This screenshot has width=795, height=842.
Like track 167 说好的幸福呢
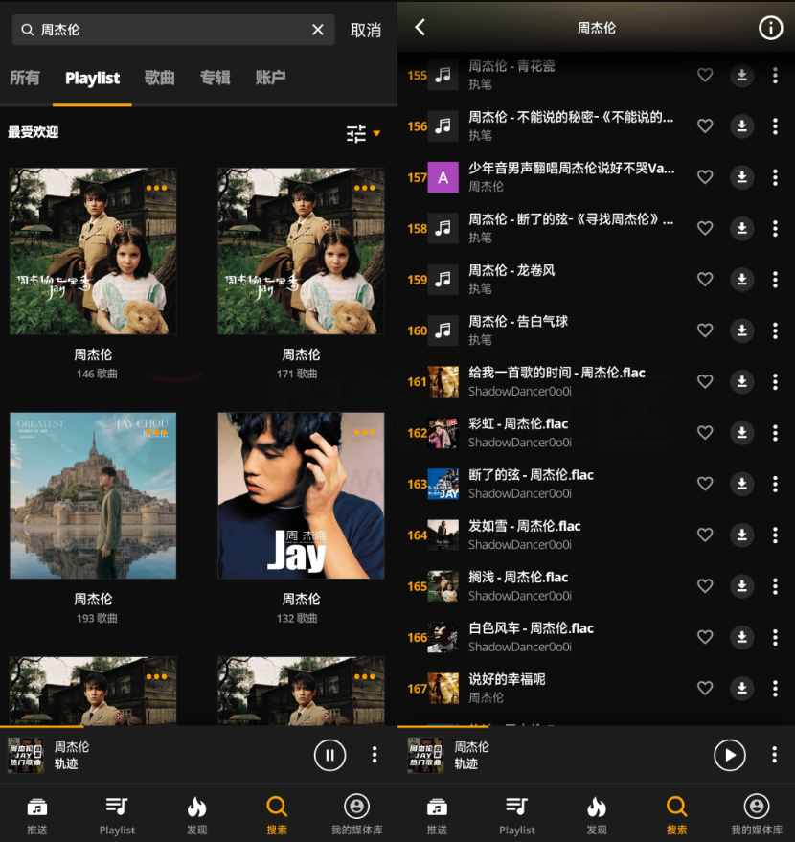[705, 688]
